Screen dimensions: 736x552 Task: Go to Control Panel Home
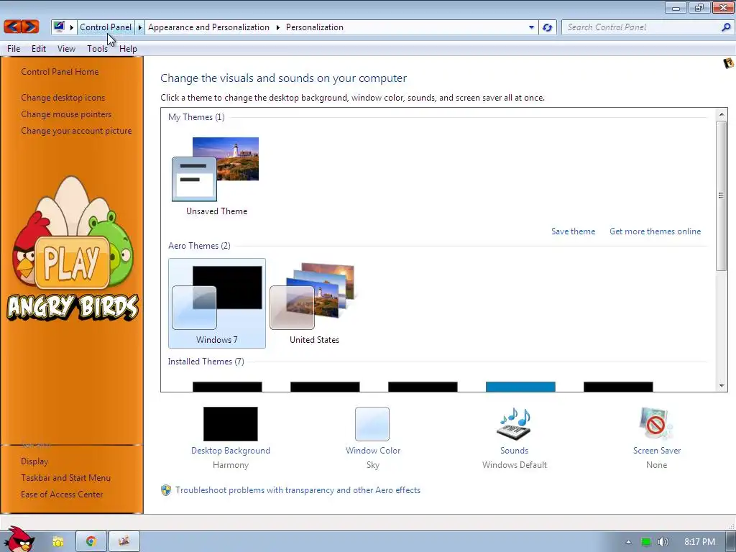[x=60, y=71]
